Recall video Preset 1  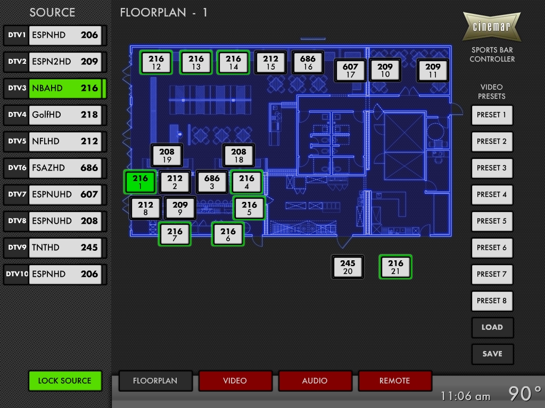(492, 115)
